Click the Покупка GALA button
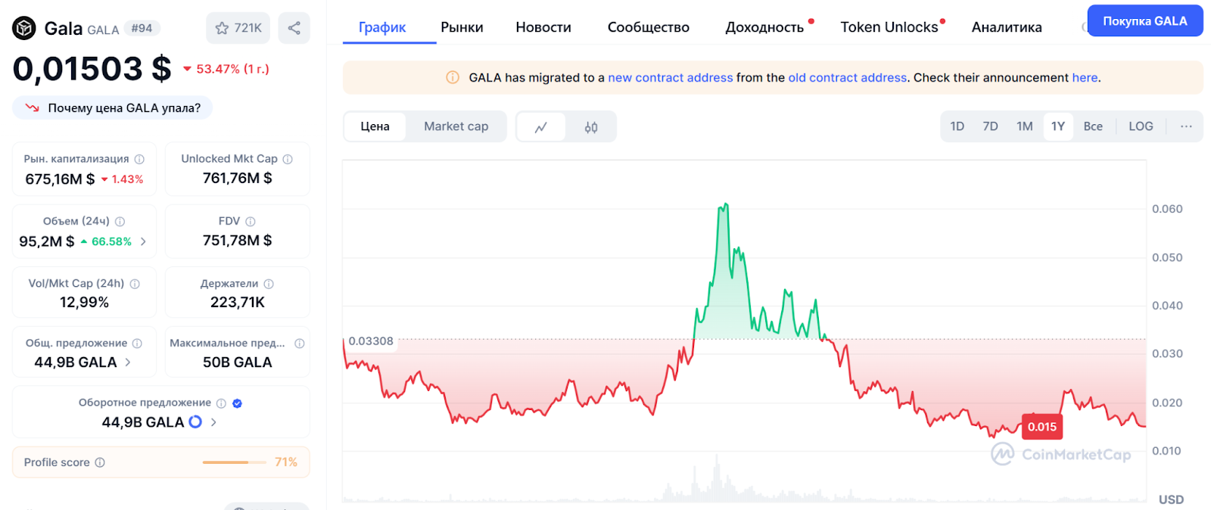Viewport: 1211px width, 510px height. coord(1145,21)
